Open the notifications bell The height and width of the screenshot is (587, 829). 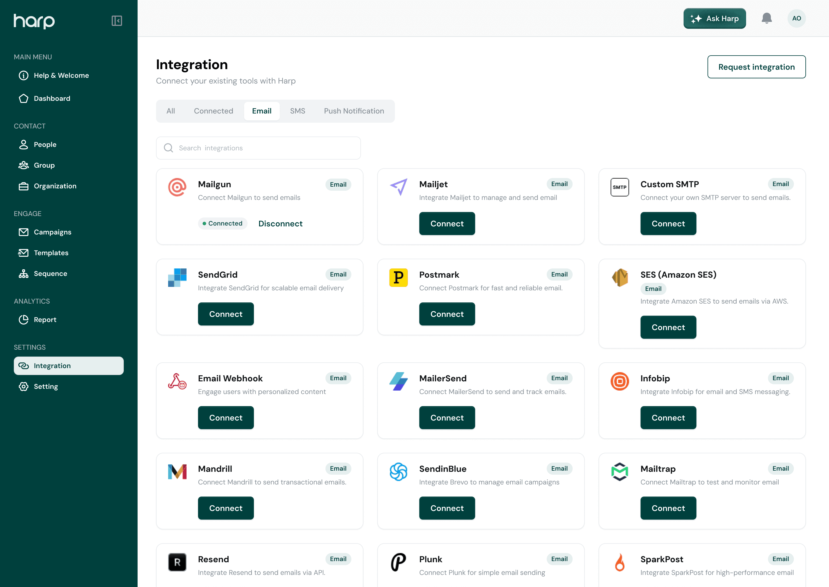pyautogui.click(x=767, y=18)
